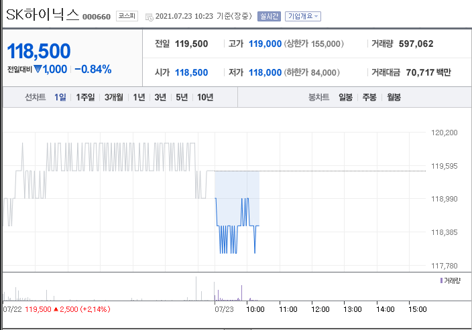
Task: Click the calendar clock icon beside the date
Action: point(149,17)
